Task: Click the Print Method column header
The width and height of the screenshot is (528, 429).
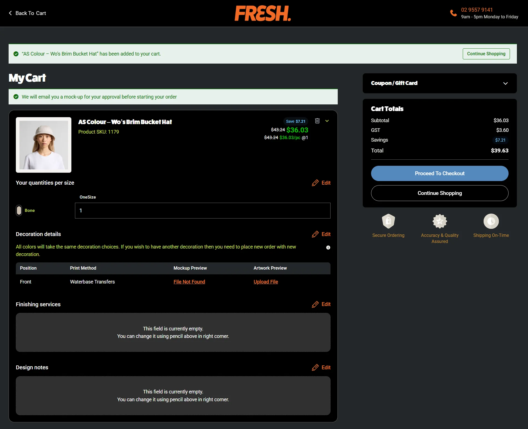Action: pos(83,268)
